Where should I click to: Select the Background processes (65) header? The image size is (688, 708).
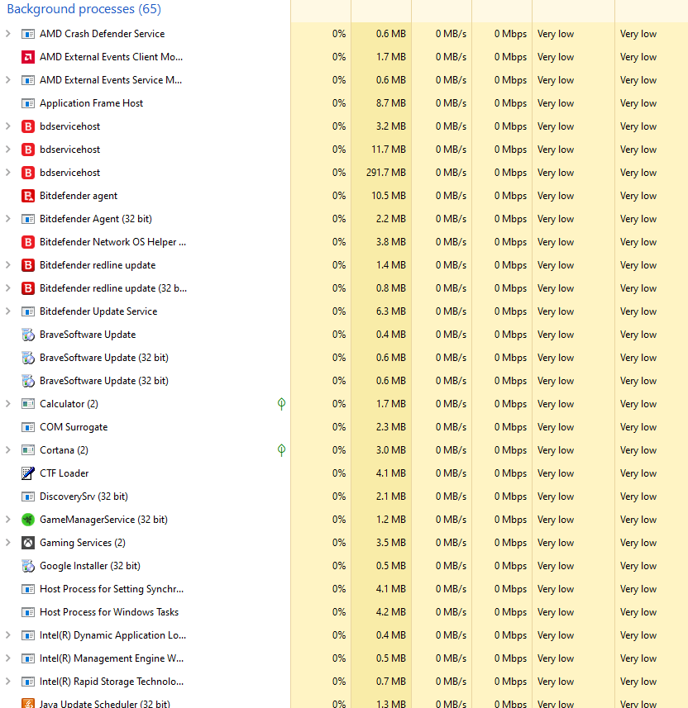[x=84, y=9]
